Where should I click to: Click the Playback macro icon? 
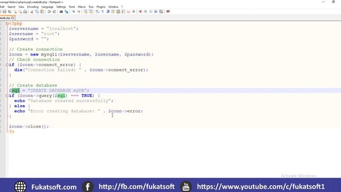click(151, 12)
